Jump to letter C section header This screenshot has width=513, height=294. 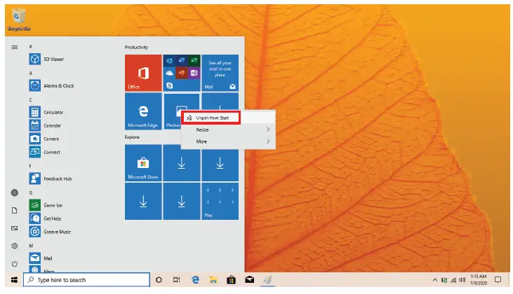pyautogui.click(x=31, y=99)
